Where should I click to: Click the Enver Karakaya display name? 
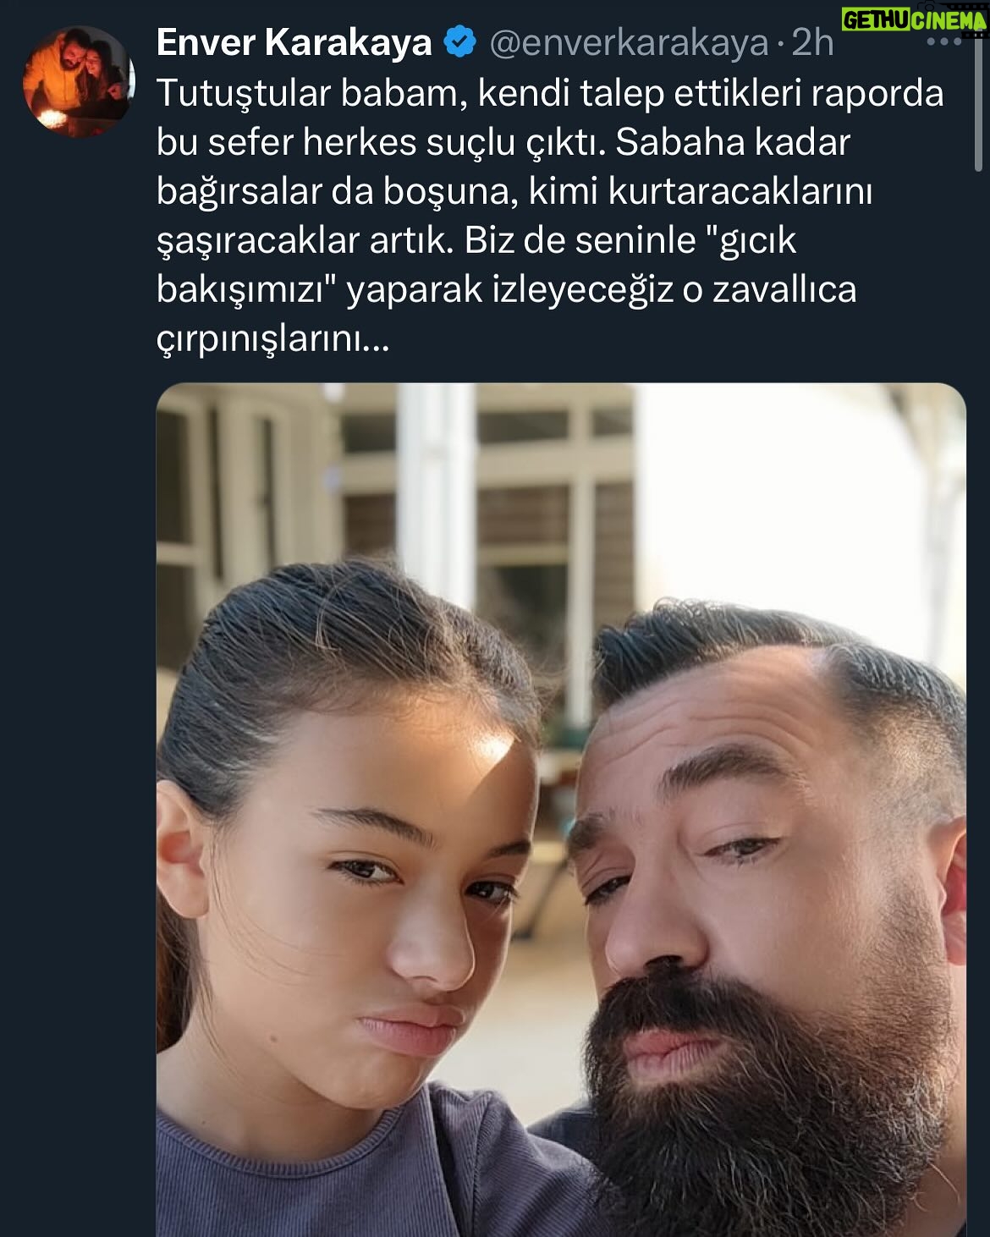[x=294, y=42]
